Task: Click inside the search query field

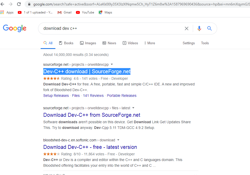Action: pyautogui.click(x=112, y=28)
